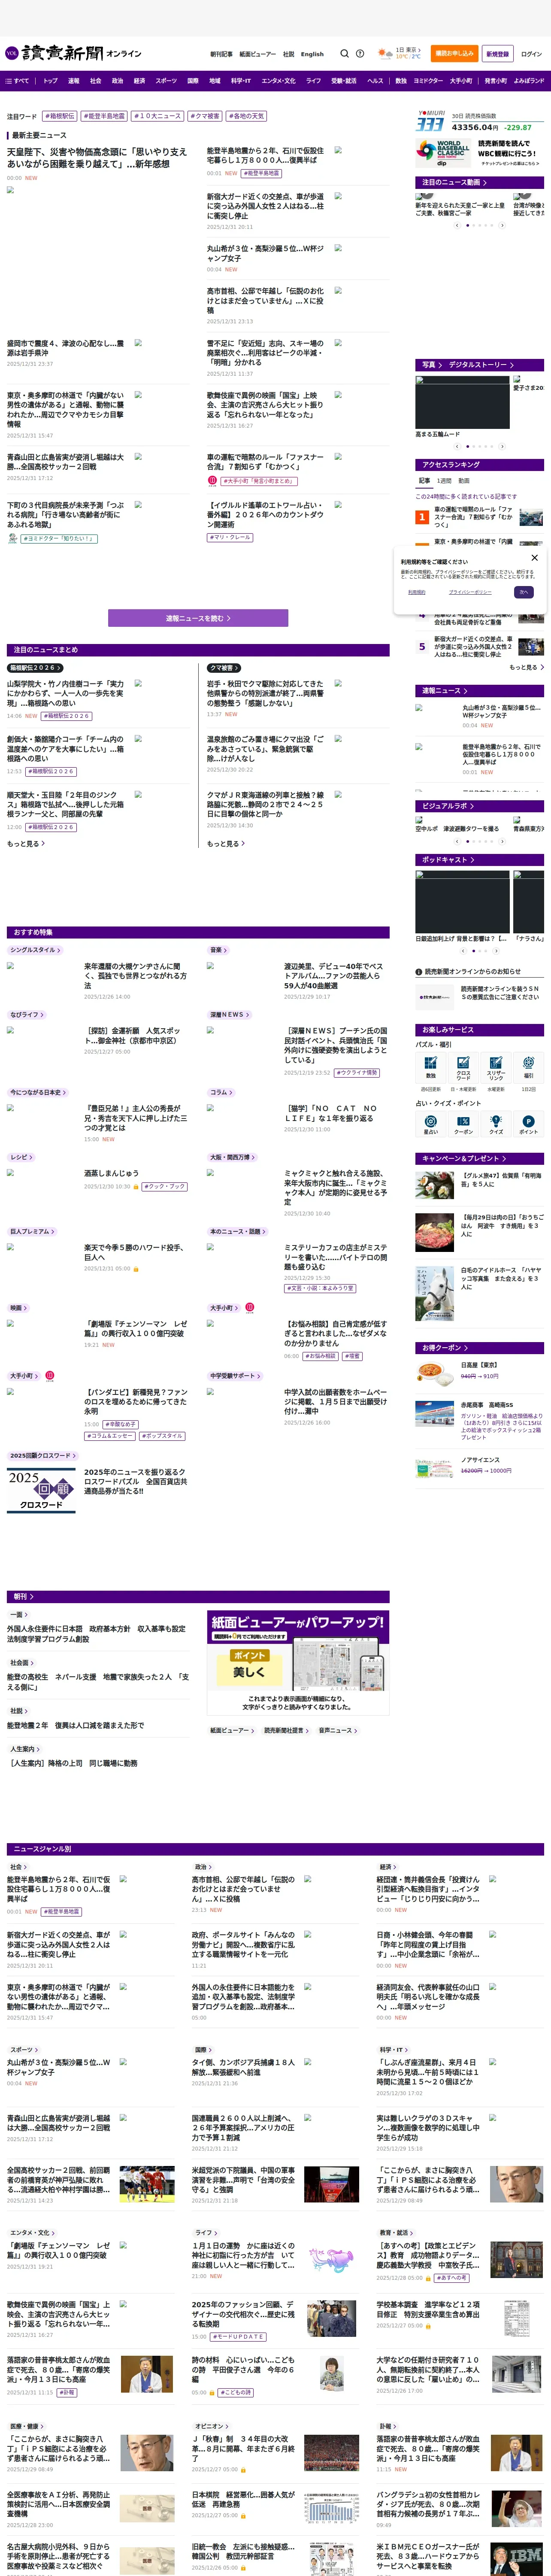Viewport: 551px width, 2576px height.
Task: Click next arrow on デジタルストーリー carousel
Action: 502,446
